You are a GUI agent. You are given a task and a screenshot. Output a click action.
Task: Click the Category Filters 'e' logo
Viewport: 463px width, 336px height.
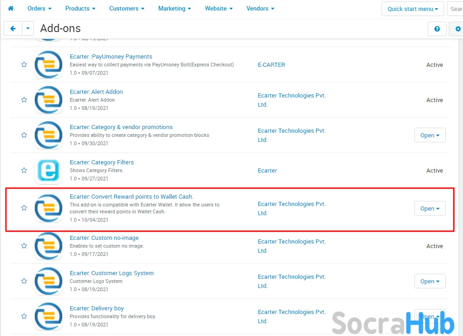(x=48, y=170)
